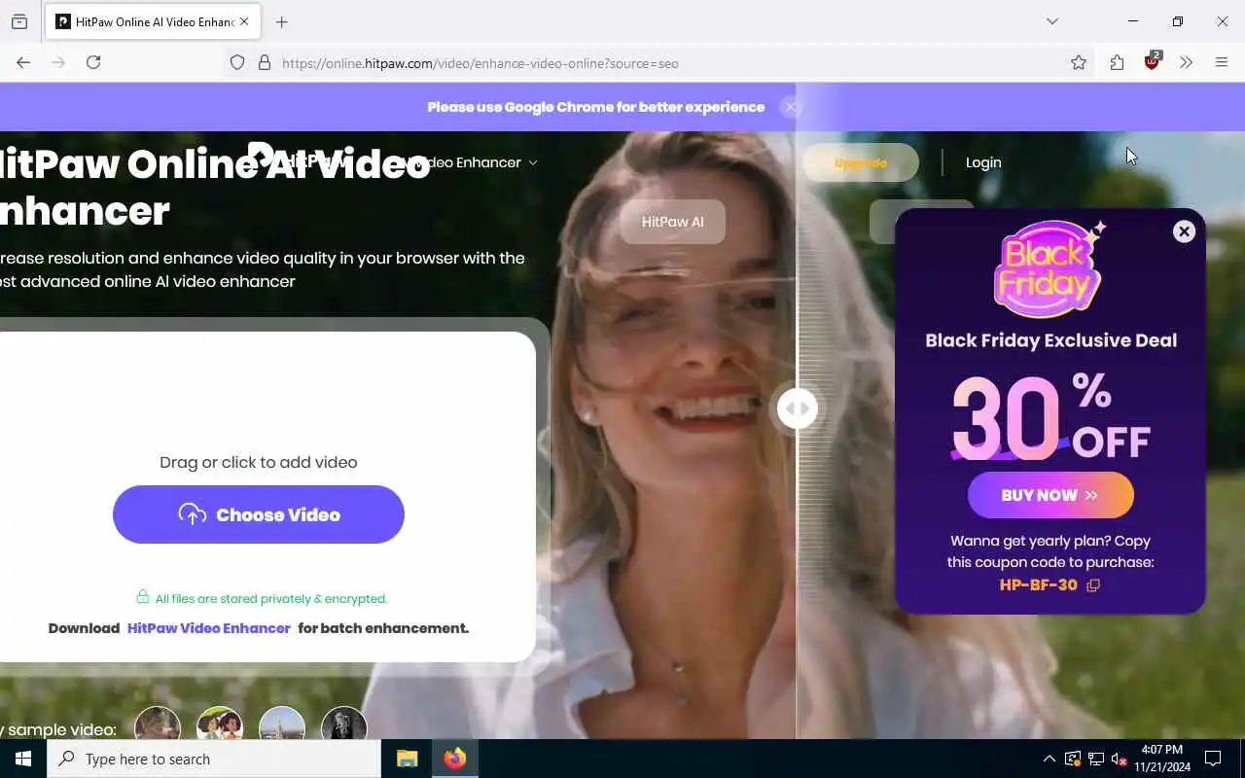Select the black-and-white sample video thumbnail
The height and width of the screenshot is (778, 1245).
click(344, 725)
